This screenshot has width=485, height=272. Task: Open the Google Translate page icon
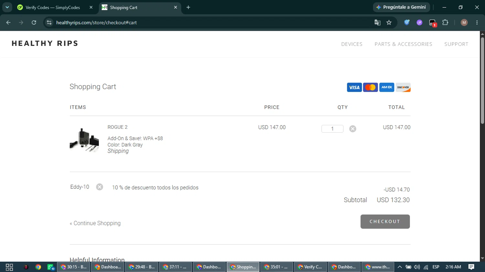[x=377, y=23]
